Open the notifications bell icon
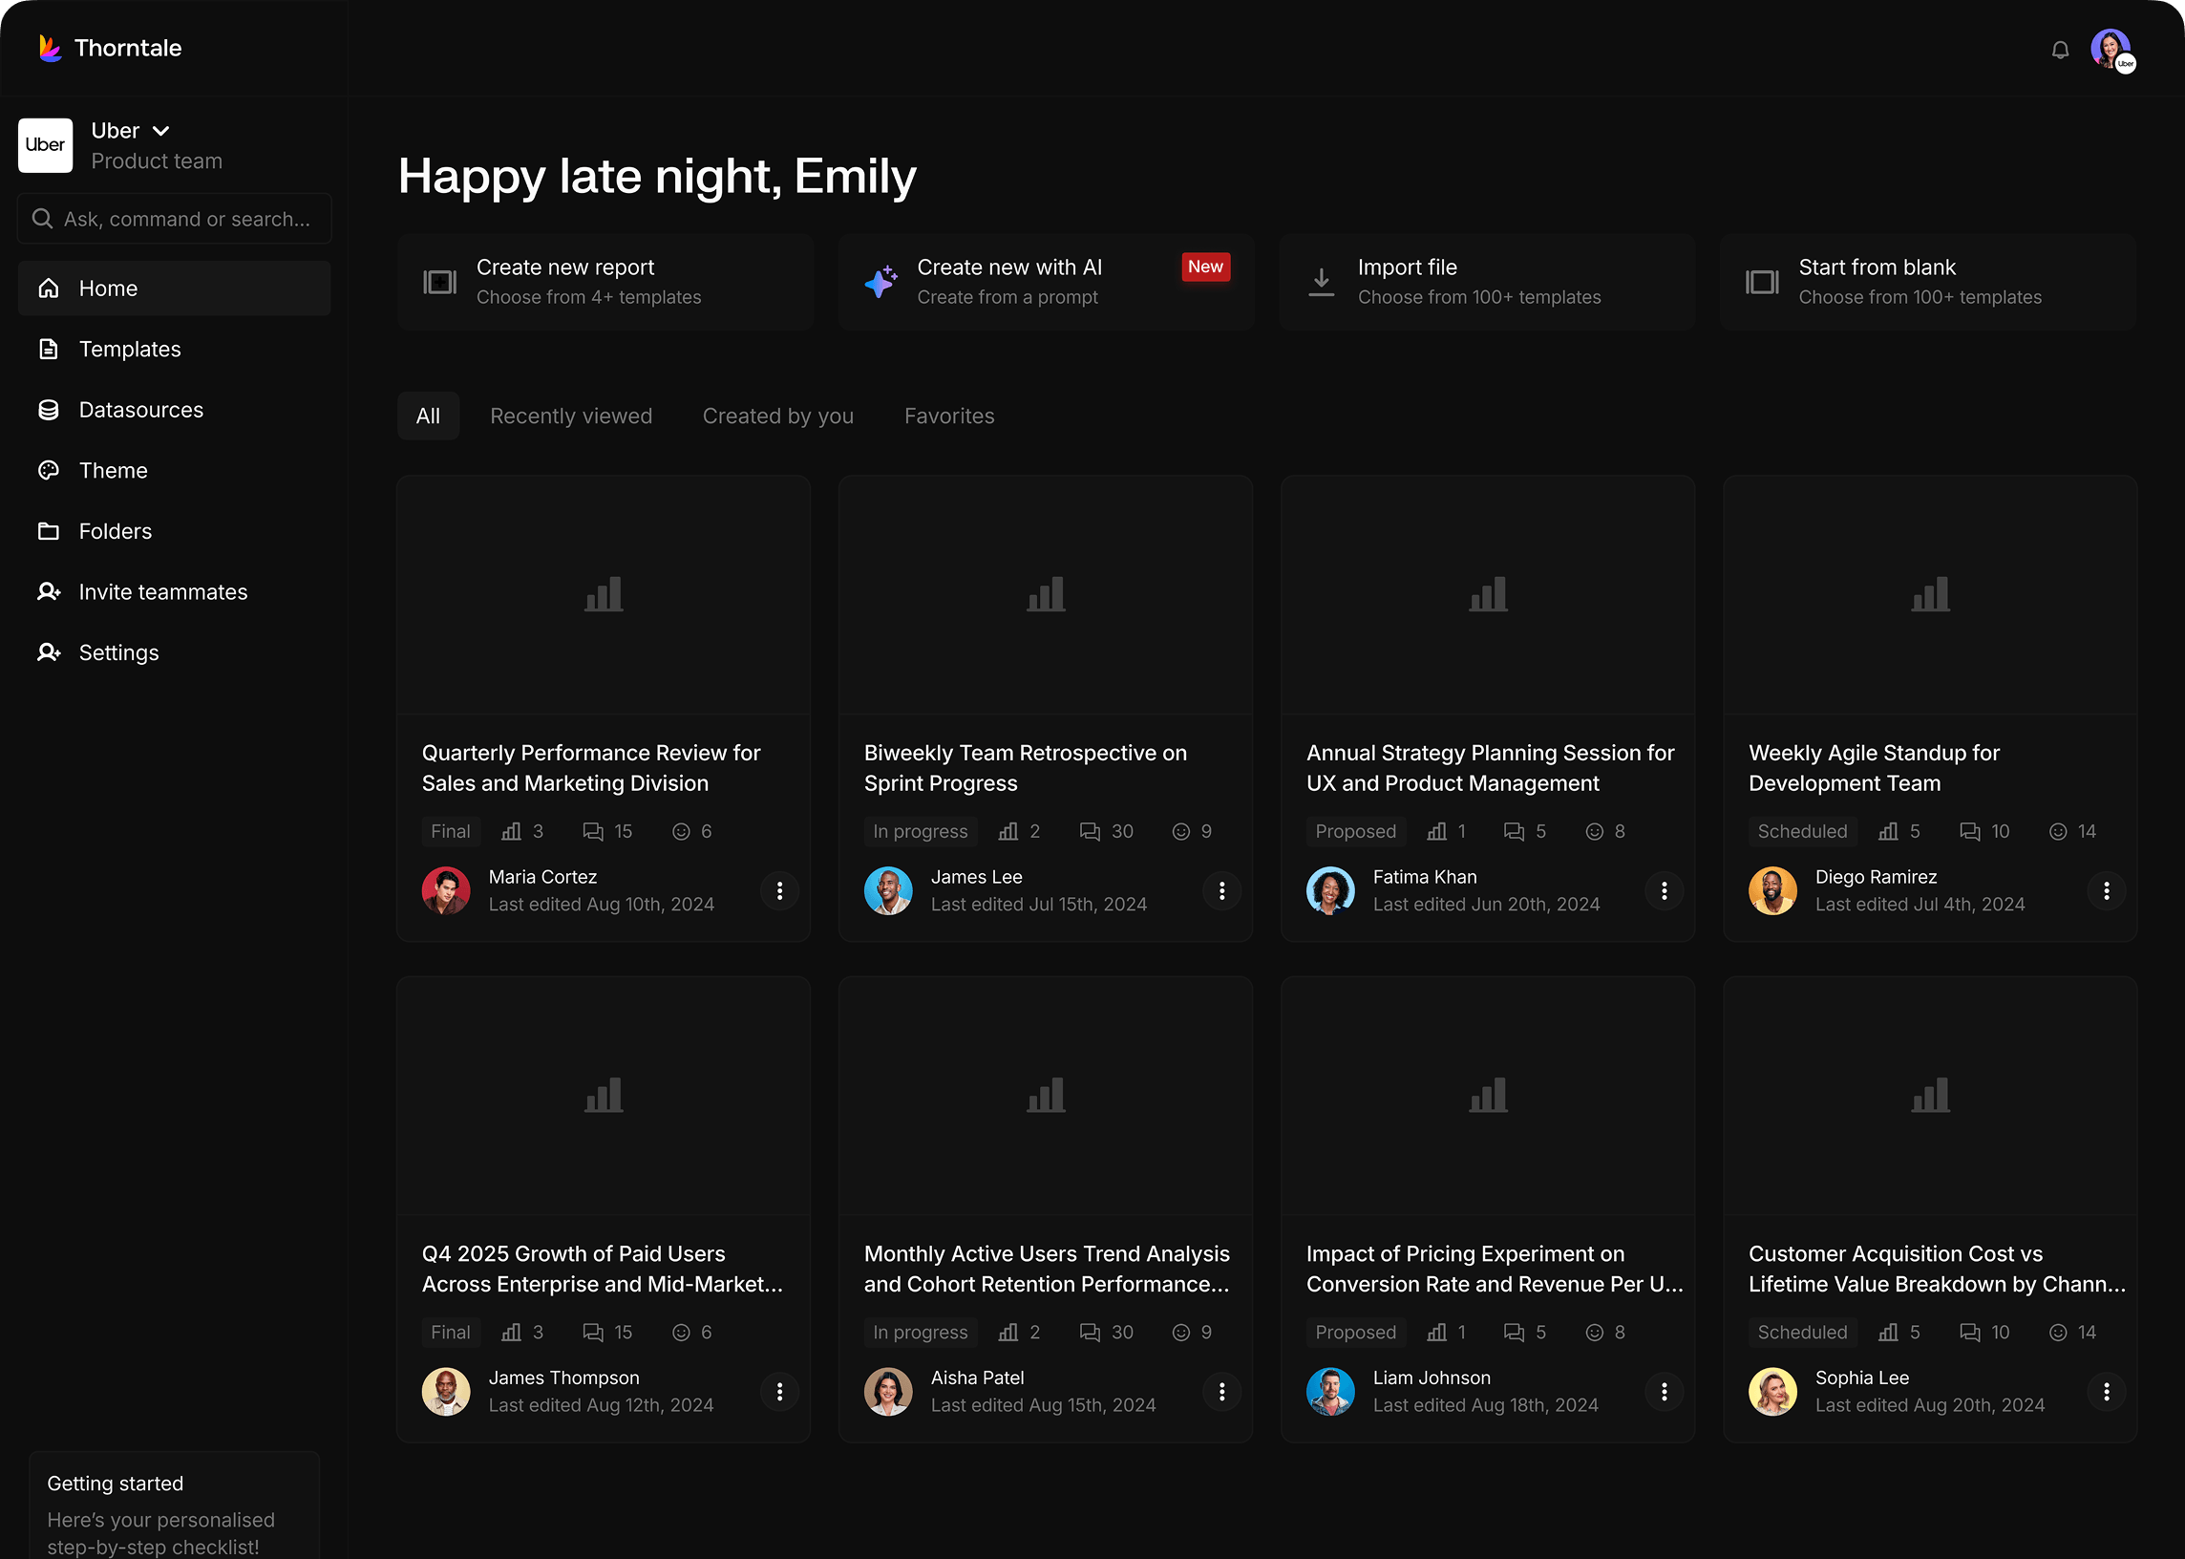 click(x=2059, y=49)
